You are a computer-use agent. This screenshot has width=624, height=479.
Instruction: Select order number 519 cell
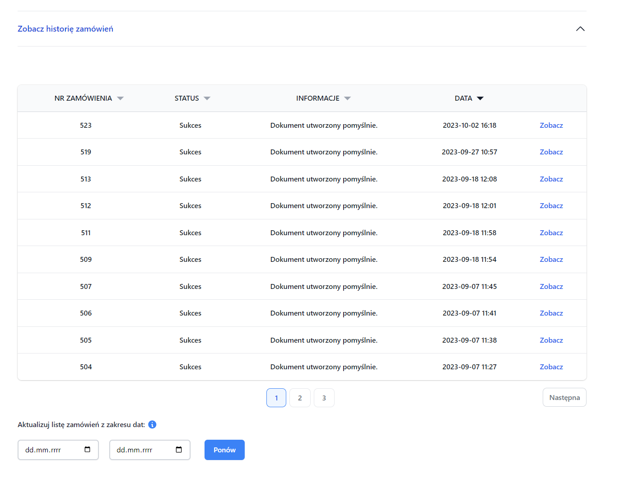click(86, 152)
